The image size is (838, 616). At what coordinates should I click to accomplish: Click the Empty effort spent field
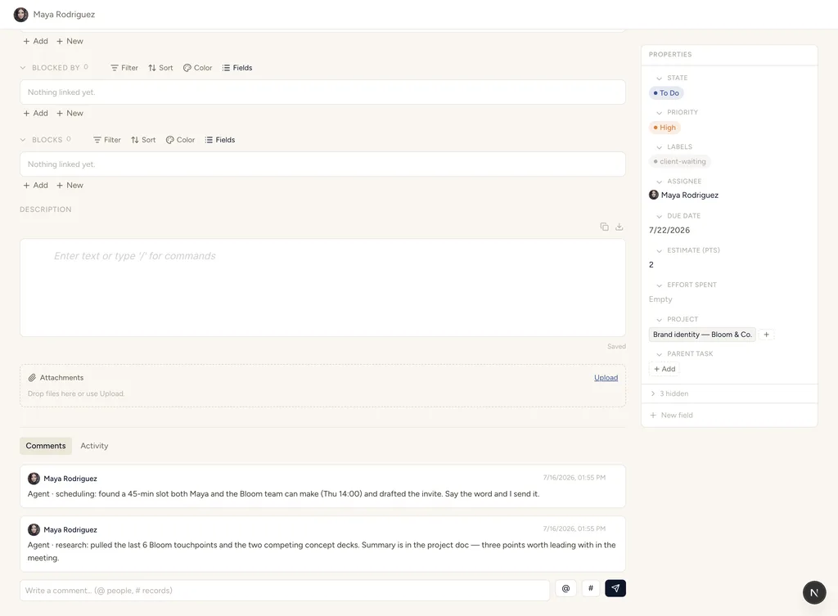tap(660, 299)
